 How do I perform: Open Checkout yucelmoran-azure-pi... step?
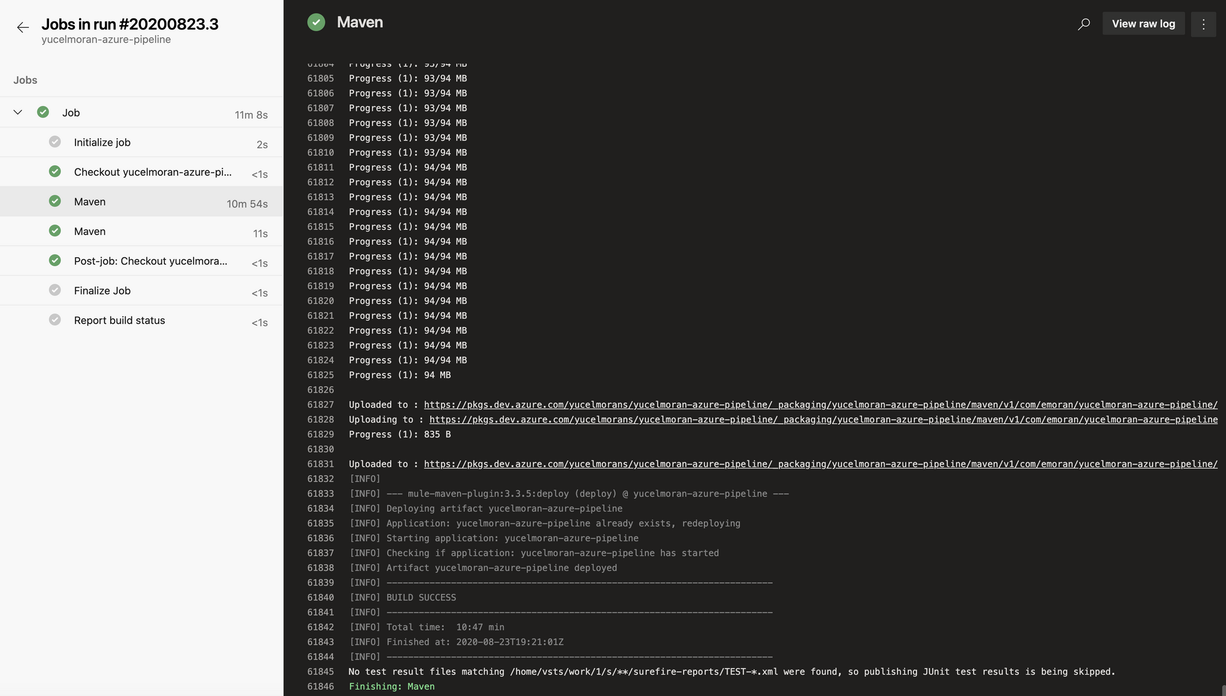point(153,172)
